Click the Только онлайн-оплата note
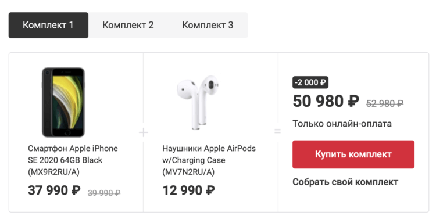The width and height of the screenshot is (436, 223). click(x=342, y=124)
